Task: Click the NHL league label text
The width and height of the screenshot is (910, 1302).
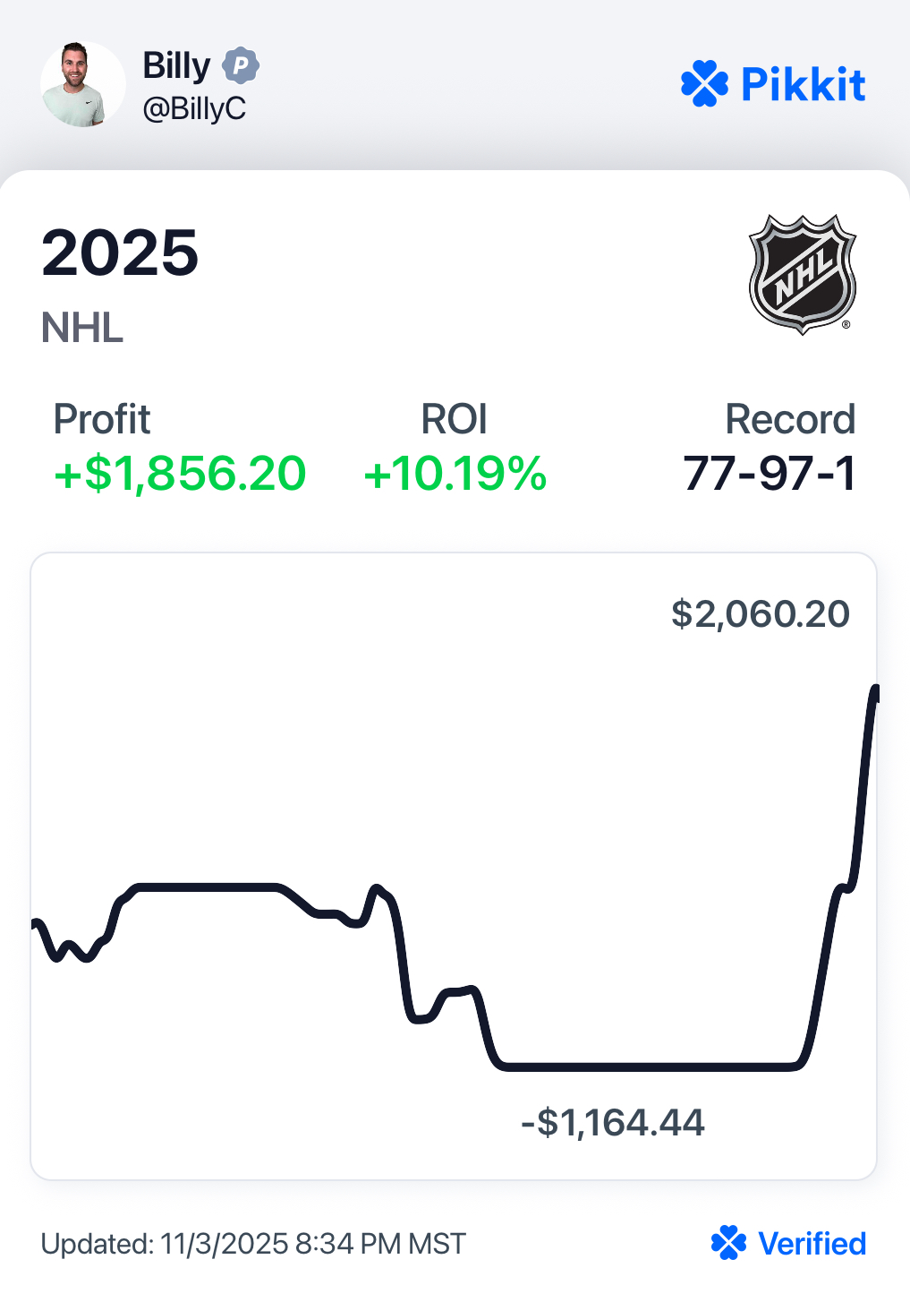Action: (82, 328)
